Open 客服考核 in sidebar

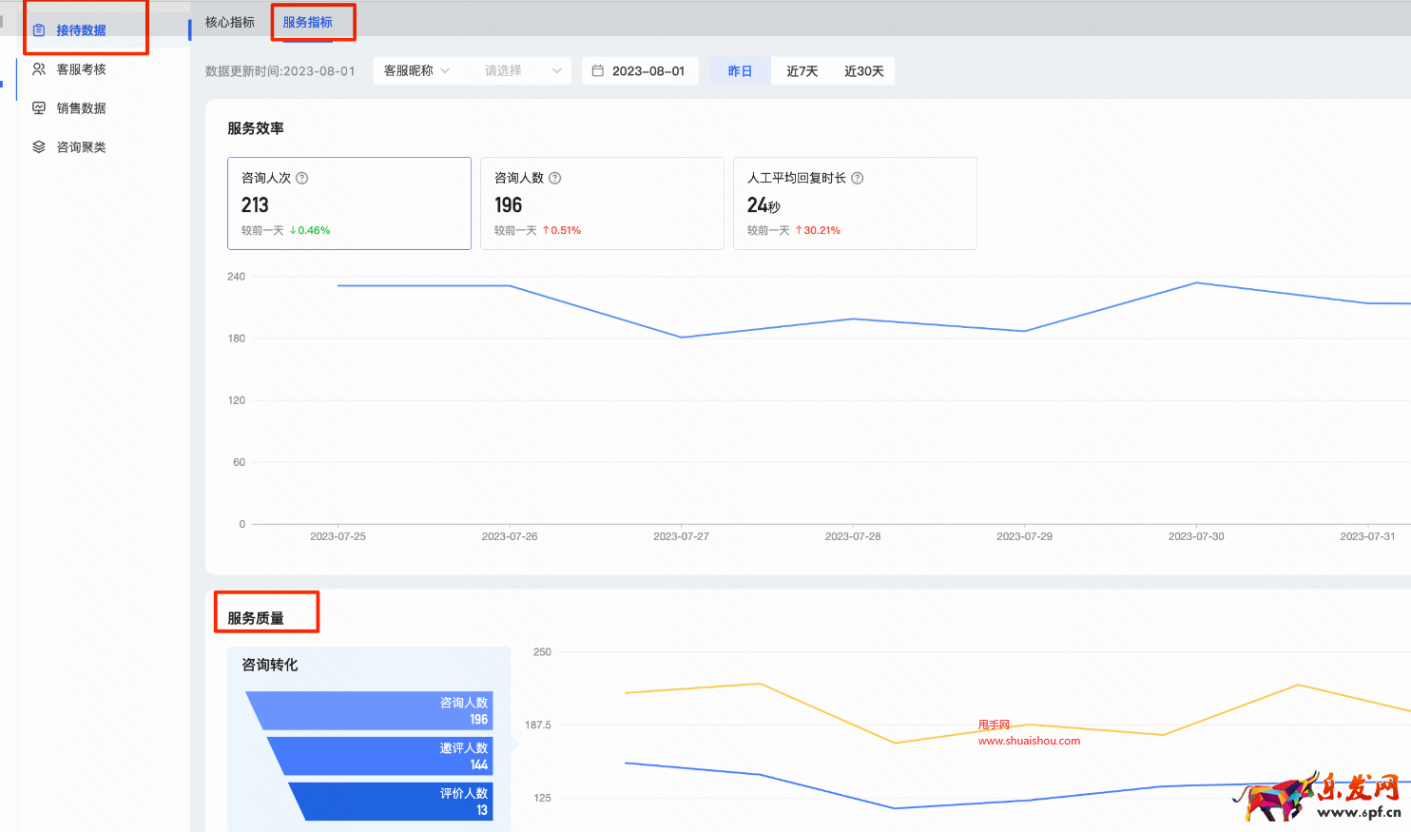(x=81, y=69)
